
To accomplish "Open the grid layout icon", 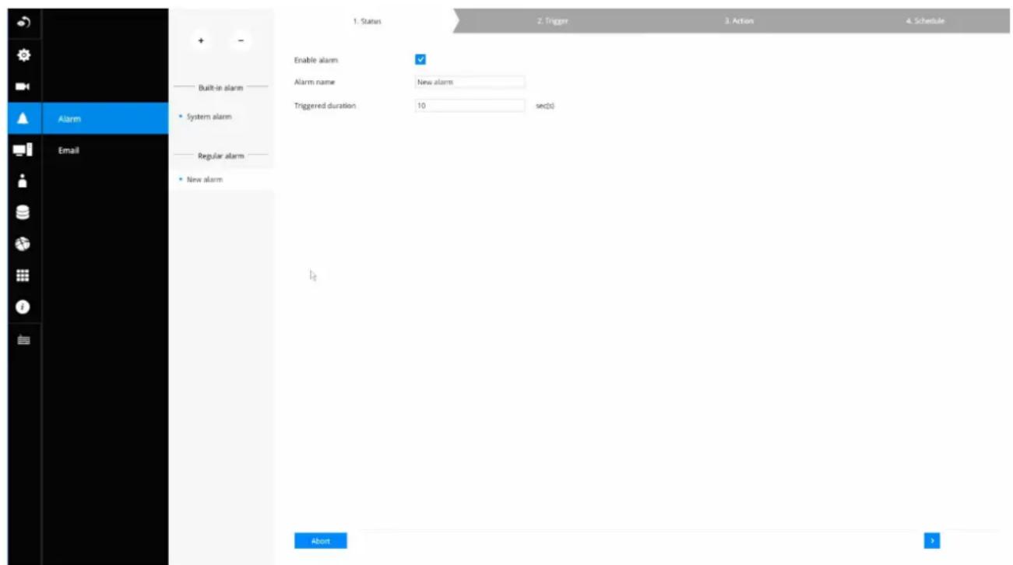I will point(23,275).
